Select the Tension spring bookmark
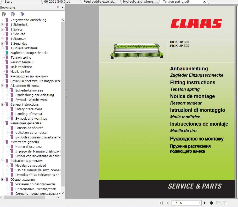Image resolution: width=238 pixels, height=207 pixels. tap(21, 57)
